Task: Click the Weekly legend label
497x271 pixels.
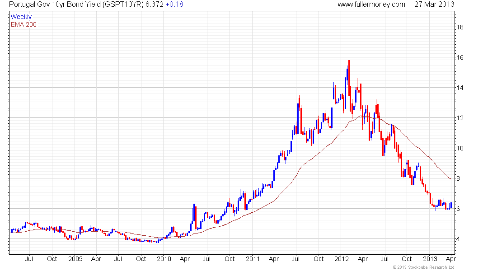Action: tap(21, 17)
